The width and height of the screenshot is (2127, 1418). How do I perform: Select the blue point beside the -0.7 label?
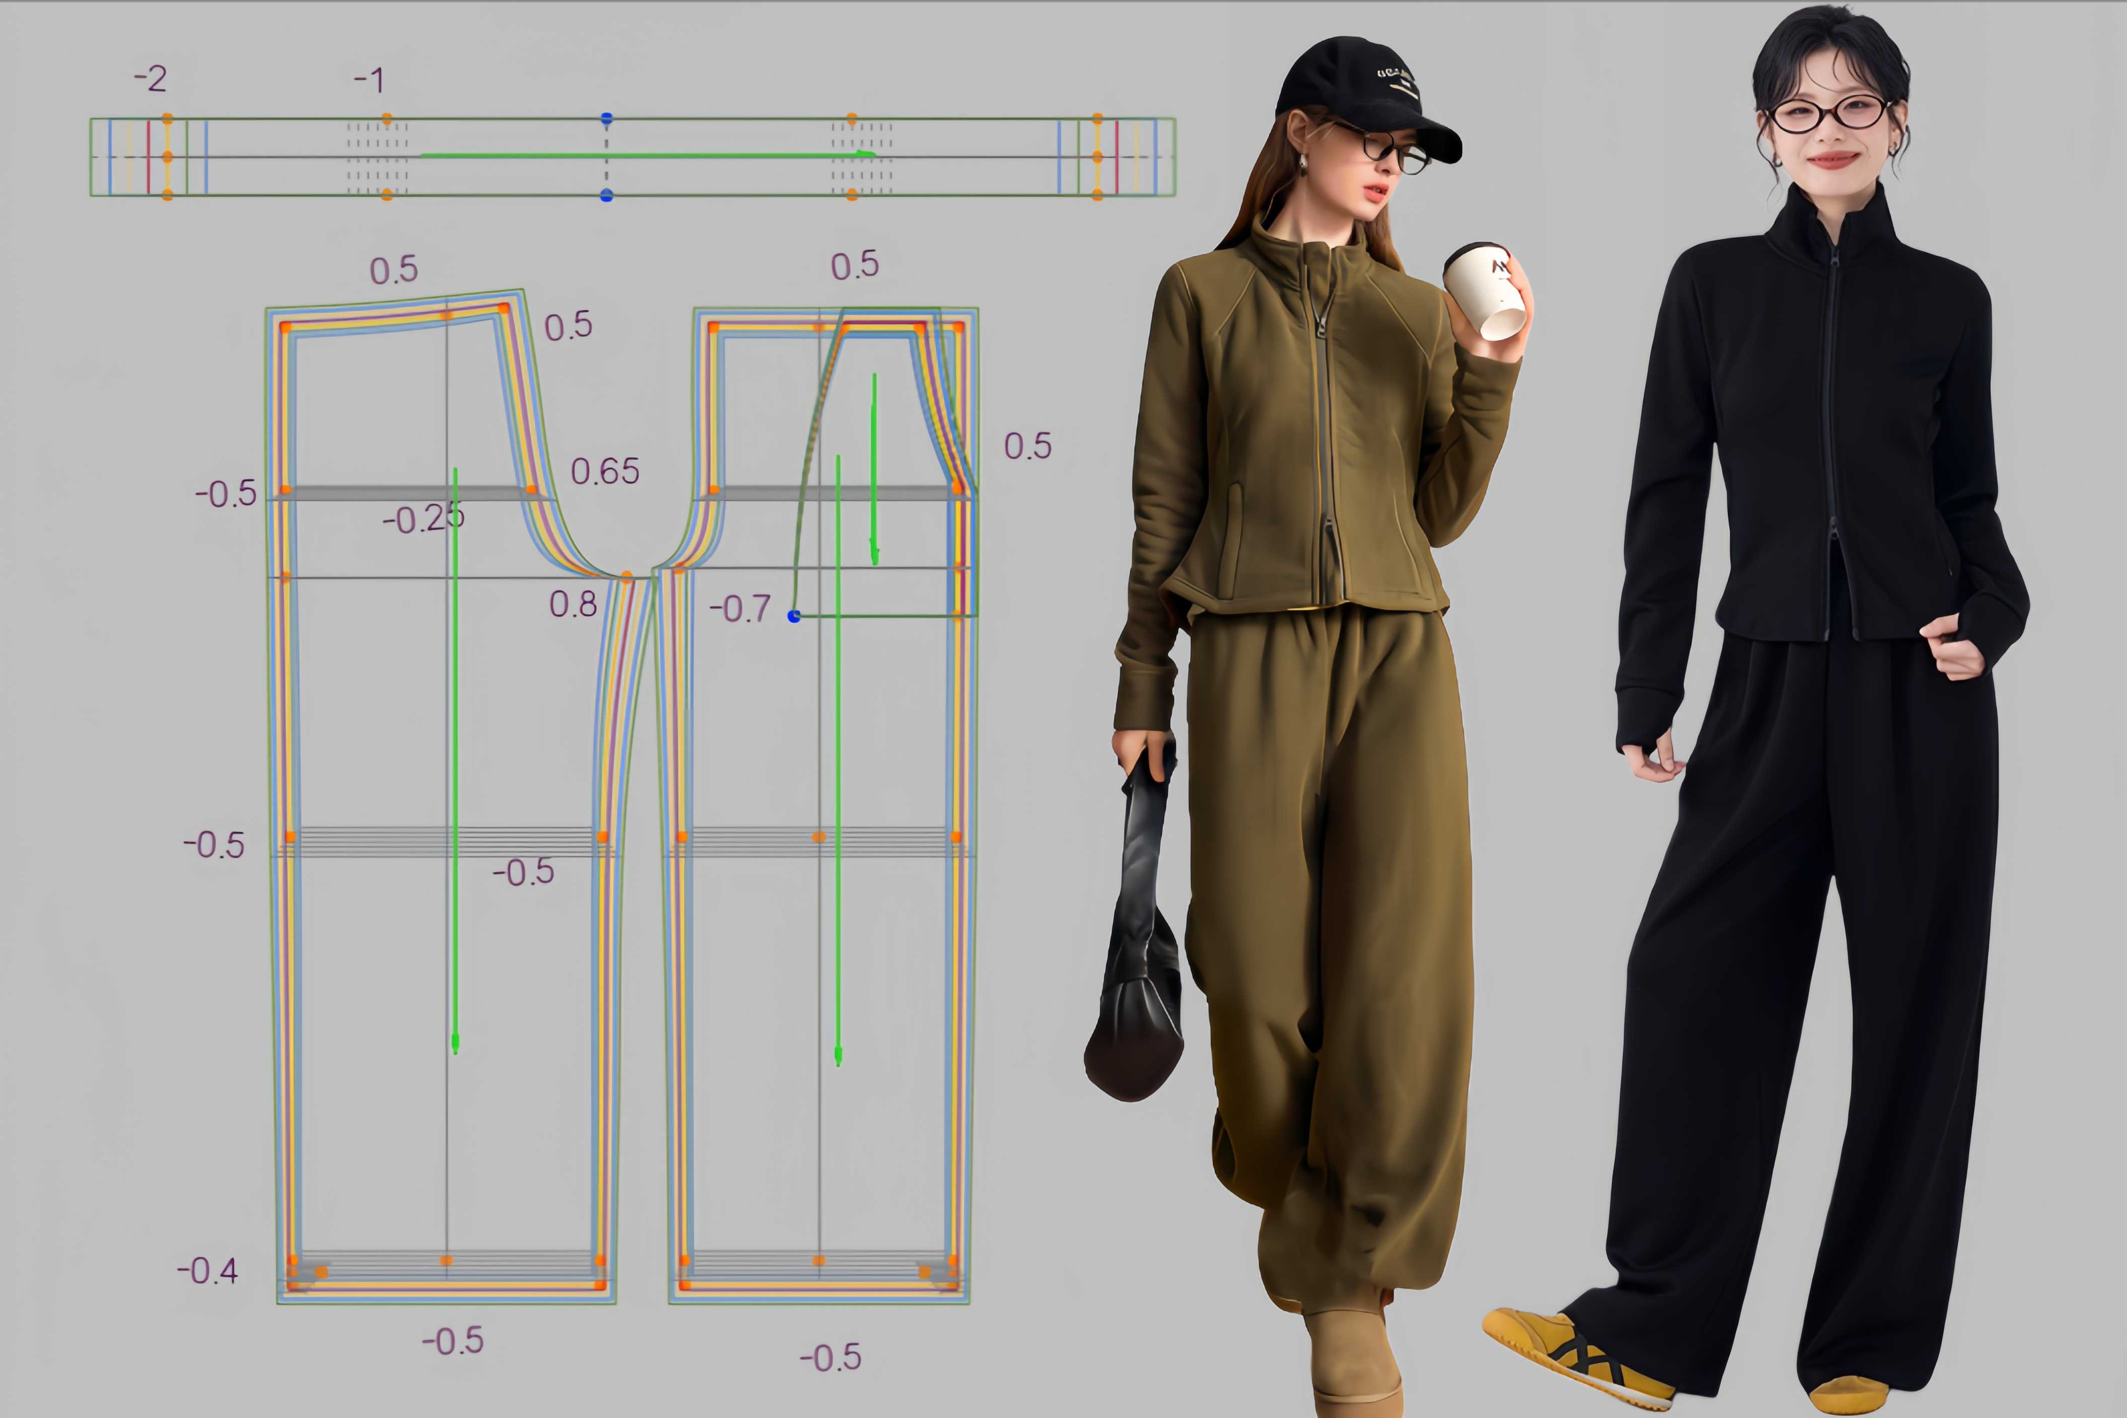794,617
